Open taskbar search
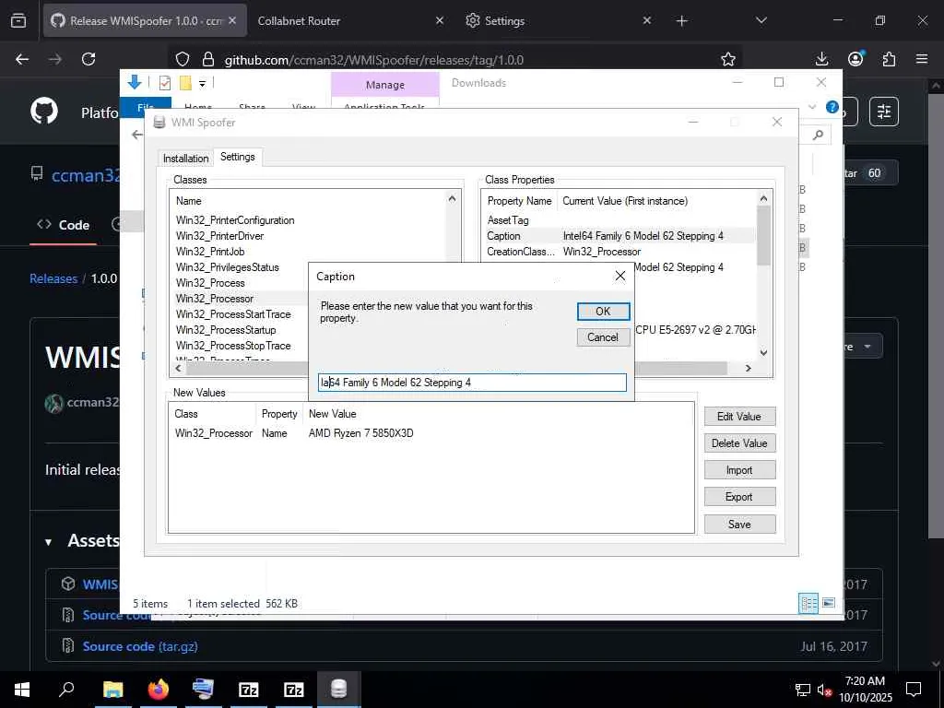 (66, 690)
